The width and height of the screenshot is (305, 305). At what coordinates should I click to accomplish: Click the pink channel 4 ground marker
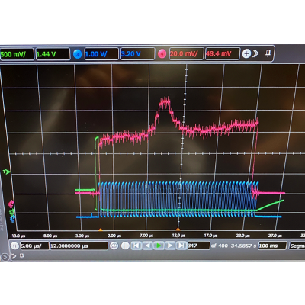tap(11, 204)
